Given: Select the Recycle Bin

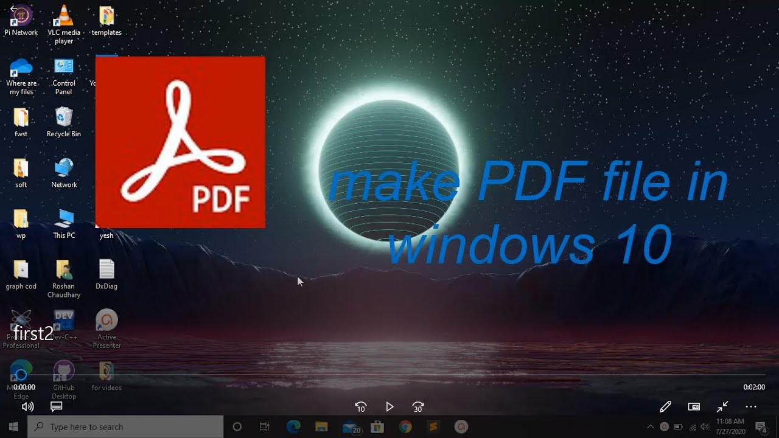Looking at the screenshot, I should [64, 122].
